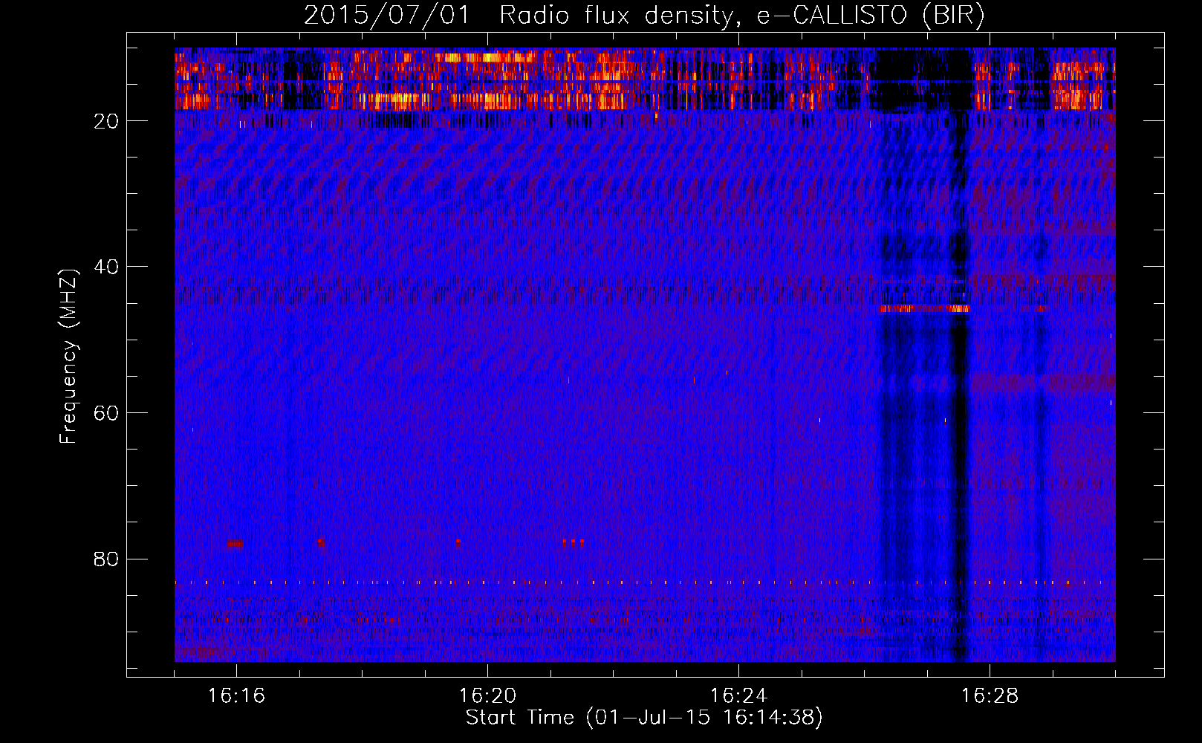
Task: Click the 'Start Time (01-Jul-15 16:14:38)' label
Action: coord(644,718)
